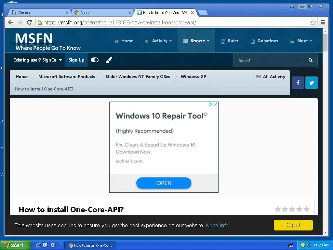The image size is (333, 250).
Task: Click the AdChoices triangle icon on the ad
Action: tap(210, 104)
